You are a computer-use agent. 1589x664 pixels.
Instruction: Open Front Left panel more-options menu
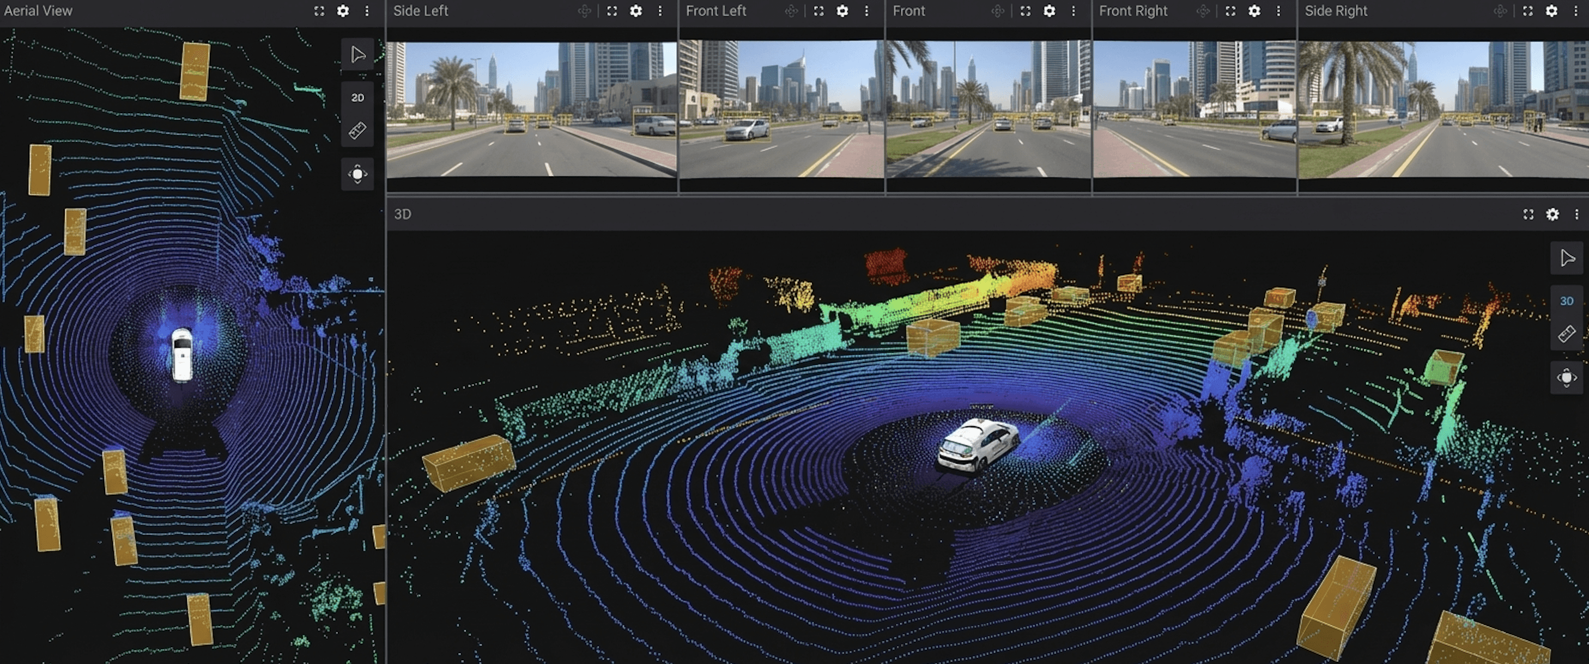point(866,11)
